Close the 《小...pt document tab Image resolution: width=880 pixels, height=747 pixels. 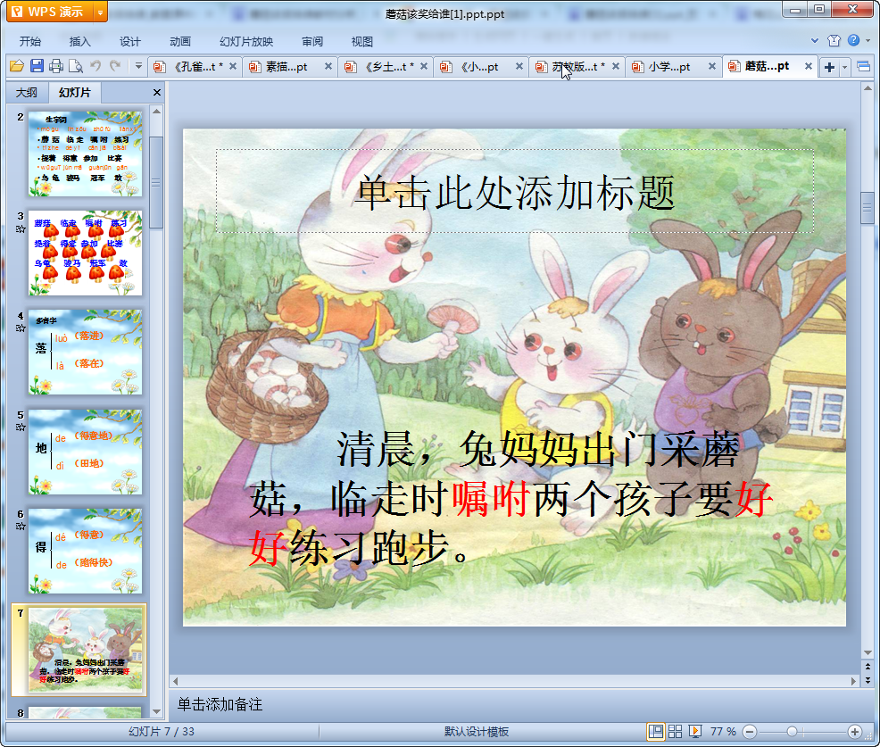519,66
